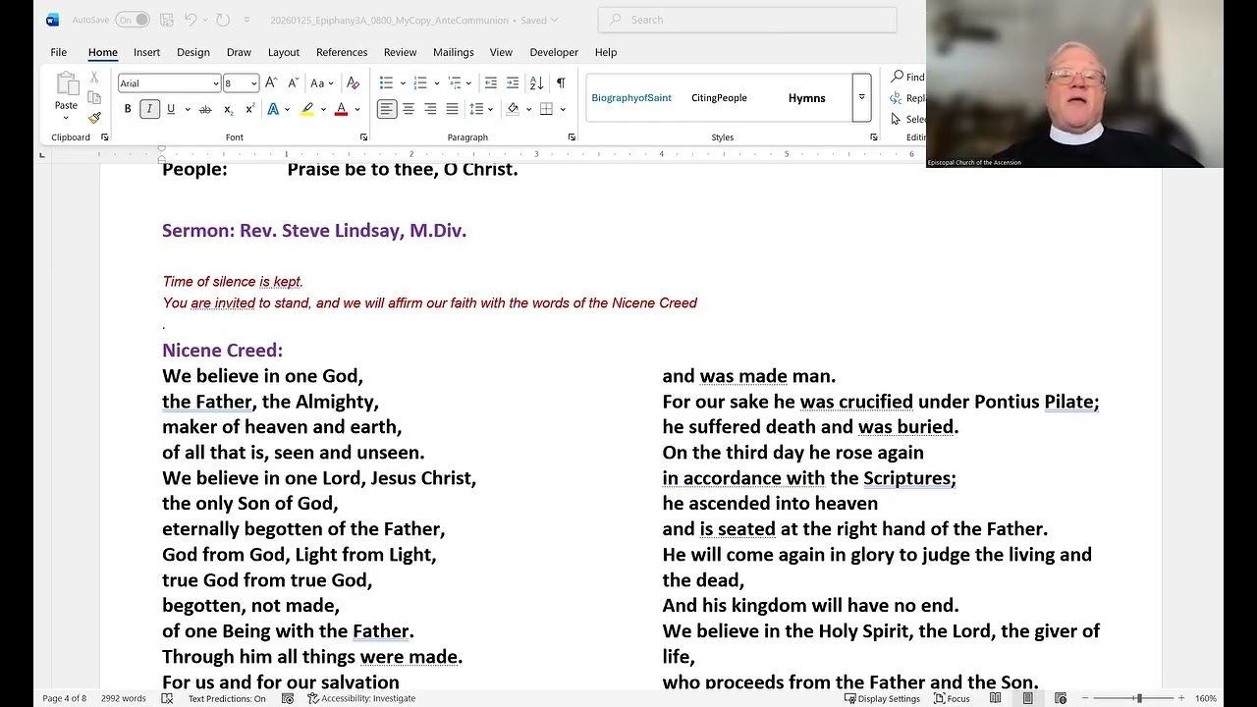Switch to Print Layout view
This screenshot has width=1257, height=707.
pyautogui.click(x=1028, y=698)
